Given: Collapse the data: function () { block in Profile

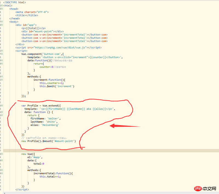Looking at the screenshot, I should coord(2,112).
